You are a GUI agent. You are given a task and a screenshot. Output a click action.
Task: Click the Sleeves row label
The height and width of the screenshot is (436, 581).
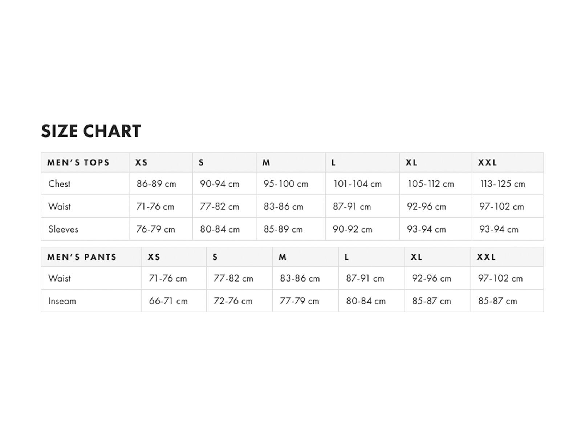(x=63, y=229)
